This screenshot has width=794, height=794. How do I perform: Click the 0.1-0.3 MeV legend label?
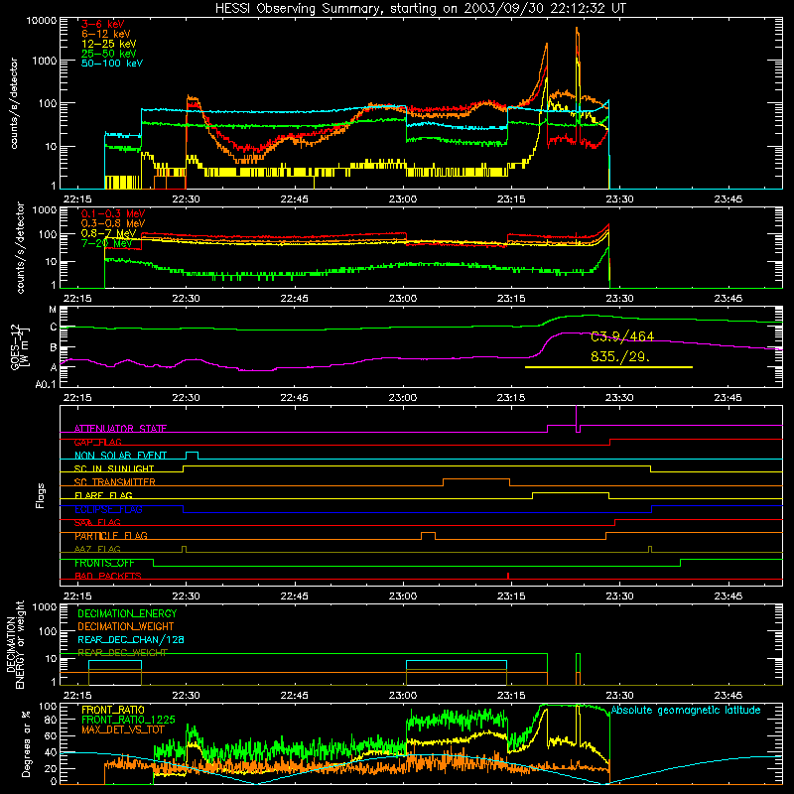pos(113,213)
